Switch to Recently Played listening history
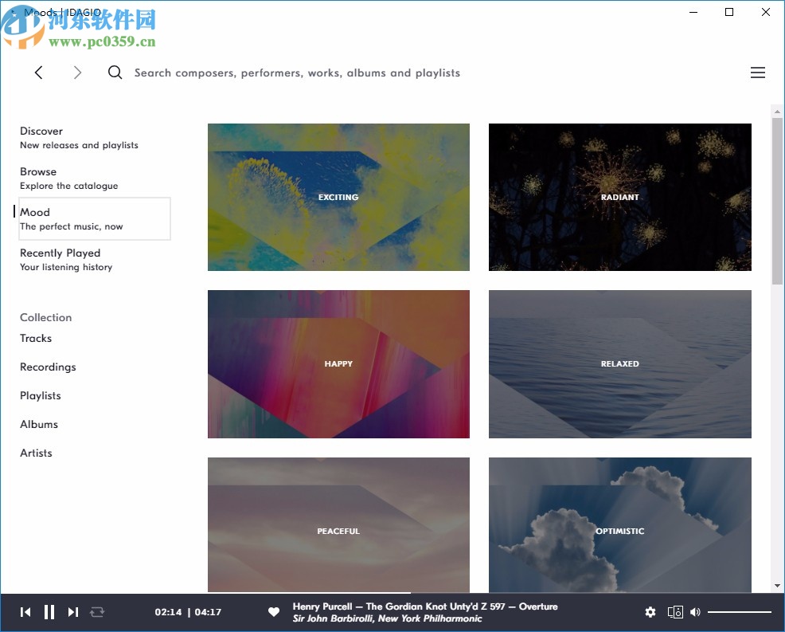Screen dimensions: 785x632 click(60, 253)
